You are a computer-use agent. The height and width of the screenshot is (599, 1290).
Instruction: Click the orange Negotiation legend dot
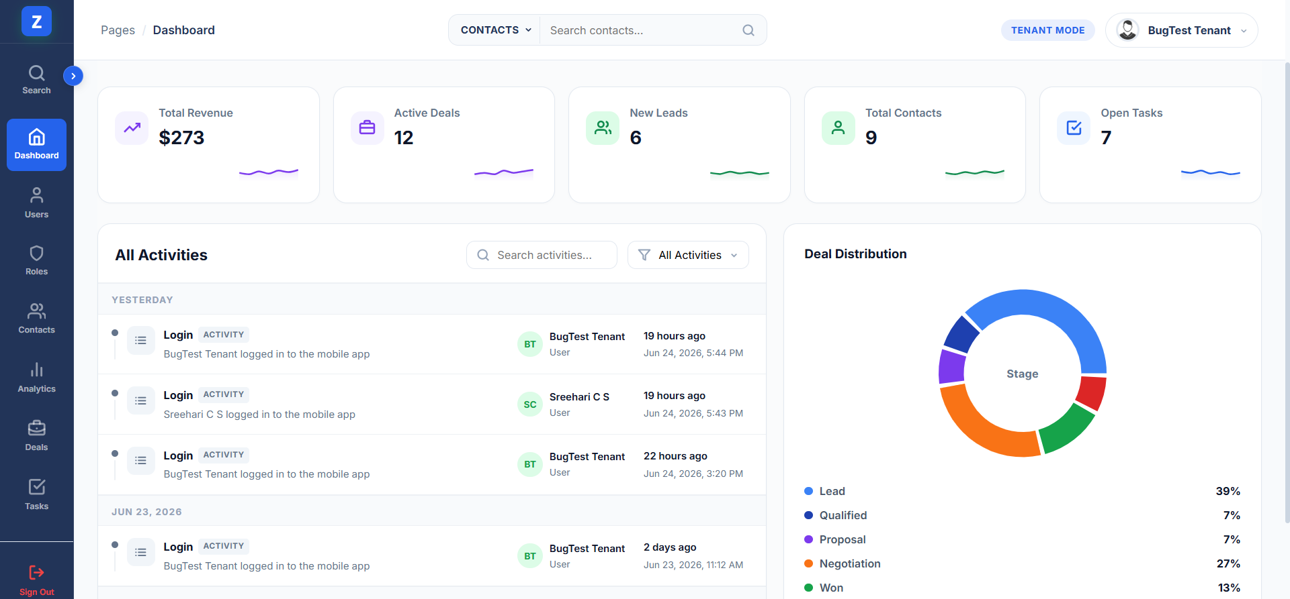coord(808,563)
